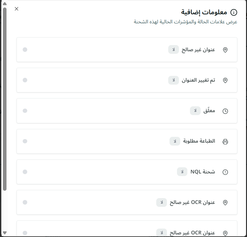Viewport: 247px width, 237px height.
Task: Toggle the gray status dot in عنوان غير صالح row
Action: [x=25, y=50]
